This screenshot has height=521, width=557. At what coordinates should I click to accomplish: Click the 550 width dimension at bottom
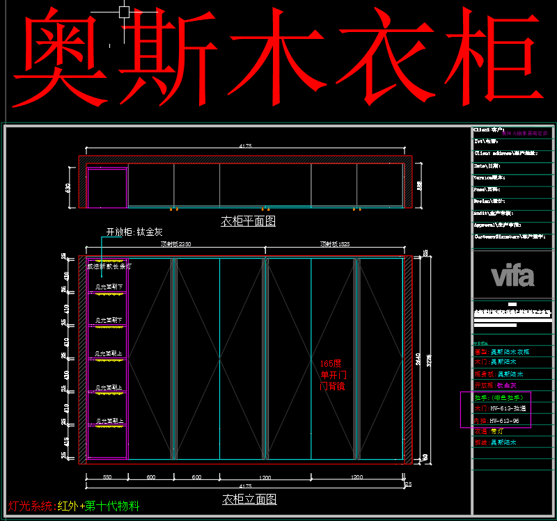107,477
